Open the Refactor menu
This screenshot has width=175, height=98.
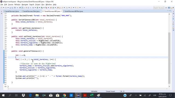[x=17, y=5]
